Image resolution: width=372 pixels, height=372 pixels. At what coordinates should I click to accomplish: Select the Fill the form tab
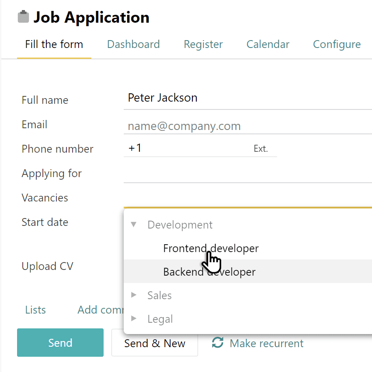pos(54,44)
